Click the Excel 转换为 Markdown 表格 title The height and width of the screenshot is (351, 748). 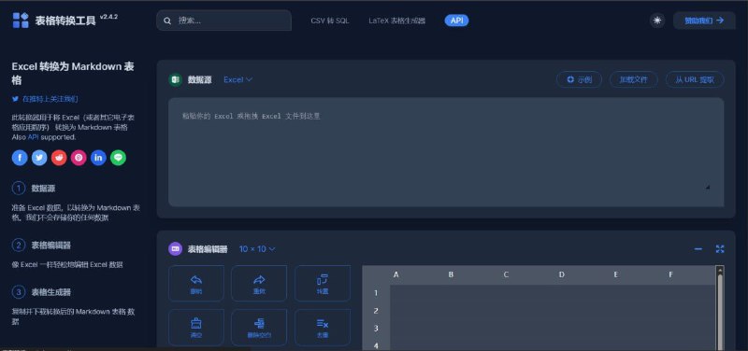click(73, 73)
